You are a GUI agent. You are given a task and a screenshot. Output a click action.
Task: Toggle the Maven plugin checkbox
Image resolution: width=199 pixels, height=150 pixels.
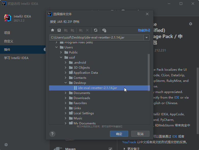[x=110, y=148]
